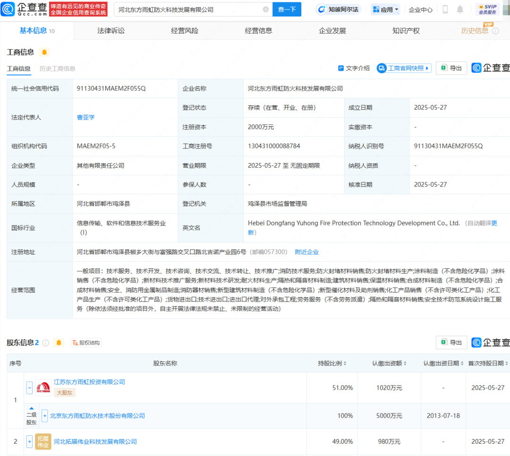
Task: Click the 附近企业 link
Action: coord(307,252)
